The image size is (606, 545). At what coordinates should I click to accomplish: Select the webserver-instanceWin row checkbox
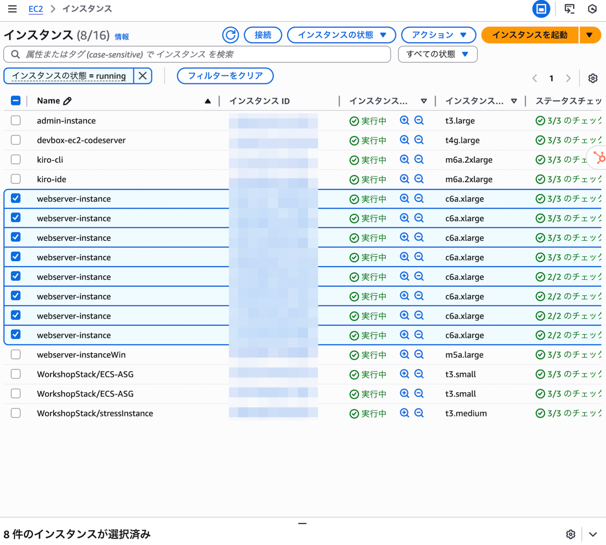coord(16,354)
